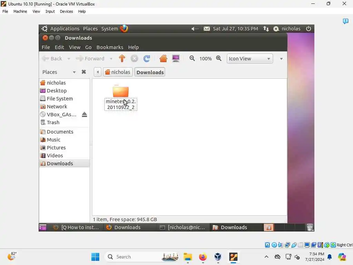The image size is (353, 265).
Task: Open Computer location icon in toolbar
Action: pyautogui.click(x=175, y=59)
